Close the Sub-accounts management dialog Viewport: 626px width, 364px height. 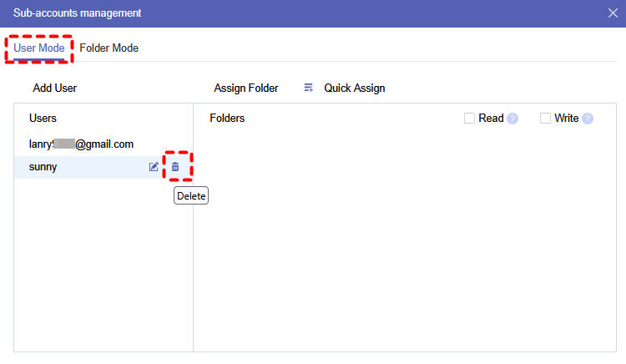click(x=613, y=13)
